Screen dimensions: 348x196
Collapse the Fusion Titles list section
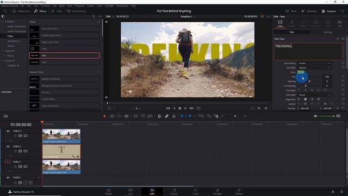tap(99, 72)
